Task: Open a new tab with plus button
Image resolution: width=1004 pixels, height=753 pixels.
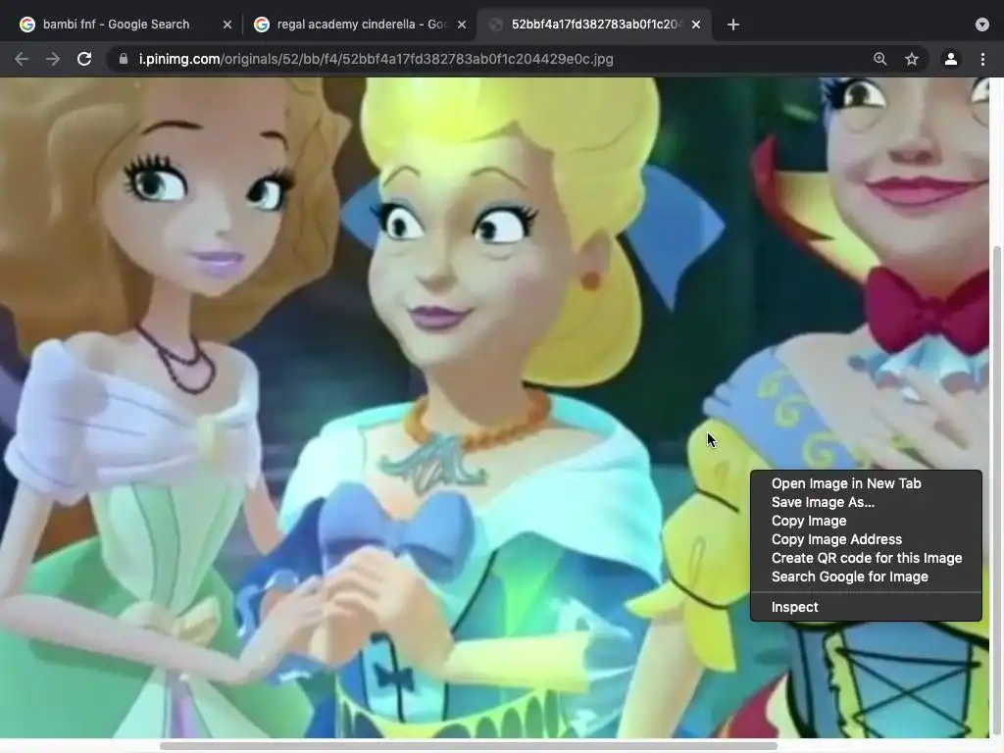Action: coord(733,25)
